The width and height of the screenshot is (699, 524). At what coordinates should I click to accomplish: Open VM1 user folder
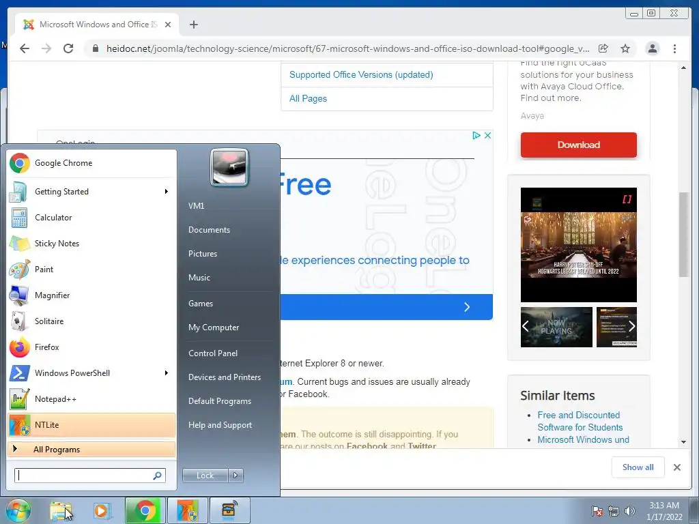pyautogui.click(x=196, y=206)
